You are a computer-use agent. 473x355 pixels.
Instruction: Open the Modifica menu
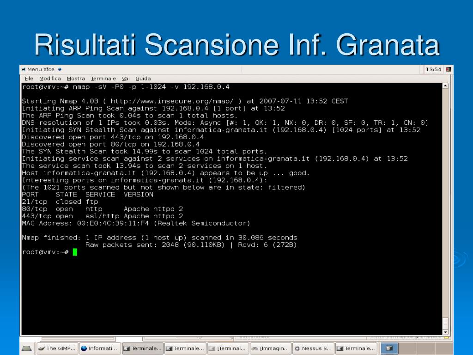click(x=50, y=79)
